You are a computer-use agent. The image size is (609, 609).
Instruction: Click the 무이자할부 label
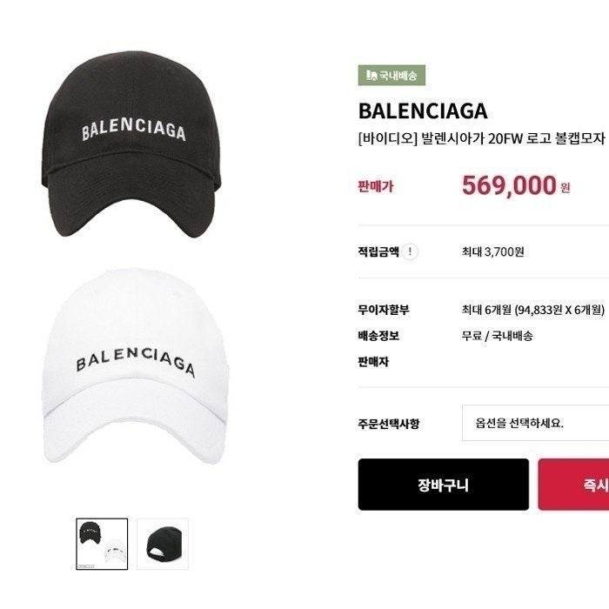pyautogui.click(x=384, y=310)
